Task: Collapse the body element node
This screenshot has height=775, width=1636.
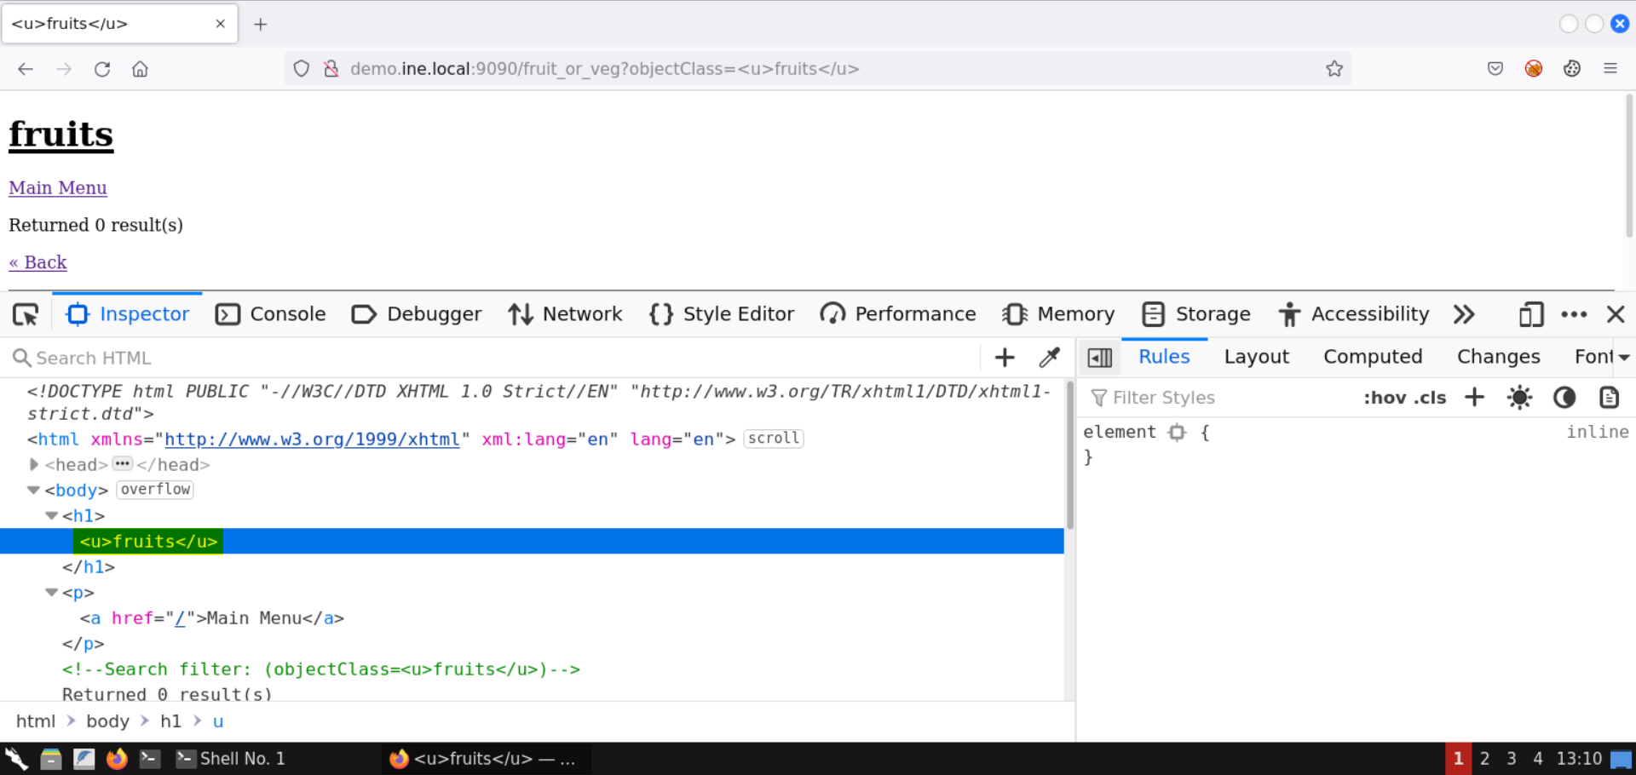Action: click(x=34, y=490)
